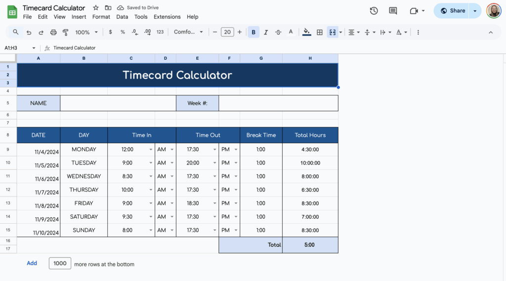Print the spreadsheet
The height and width of the screenshot is (281, 506).
[53, 32]
